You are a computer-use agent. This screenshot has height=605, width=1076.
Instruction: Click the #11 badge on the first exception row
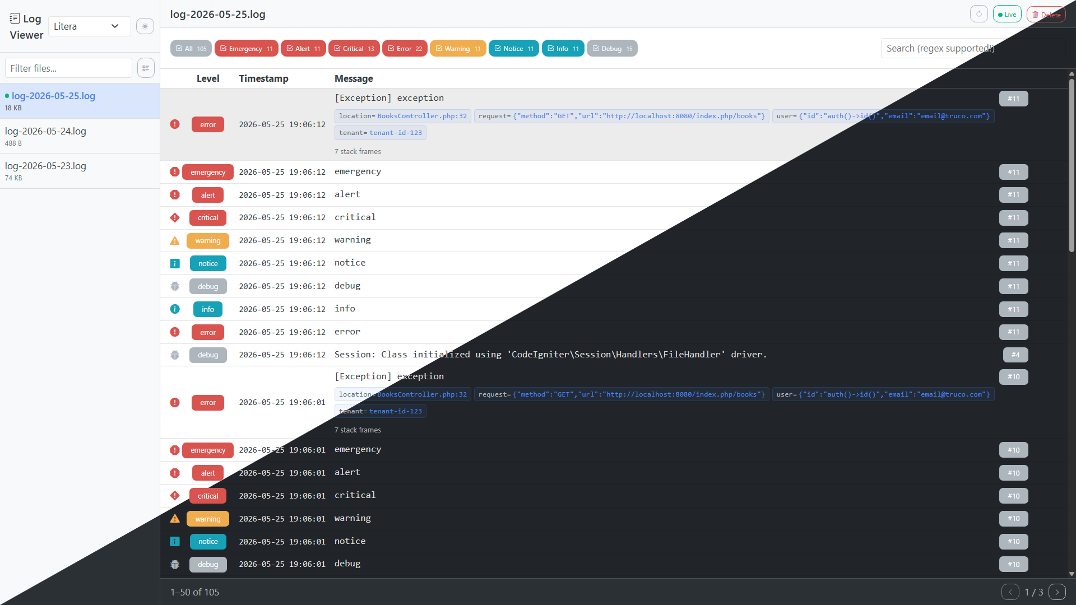[x=1014, y=99]
